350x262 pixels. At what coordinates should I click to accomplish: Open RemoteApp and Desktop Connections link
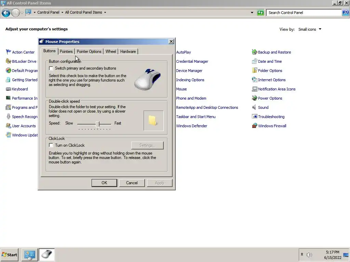tap(207, 107)
